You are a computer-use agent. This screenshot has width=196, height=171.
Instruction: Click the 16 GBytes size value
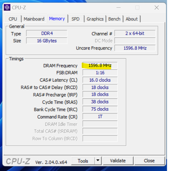pyautogui.click(x=47, y=41)
